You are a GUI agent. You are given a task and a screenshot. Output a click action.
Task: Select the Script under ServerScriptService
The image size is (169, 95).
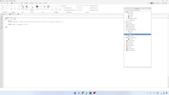coord(131,39)
